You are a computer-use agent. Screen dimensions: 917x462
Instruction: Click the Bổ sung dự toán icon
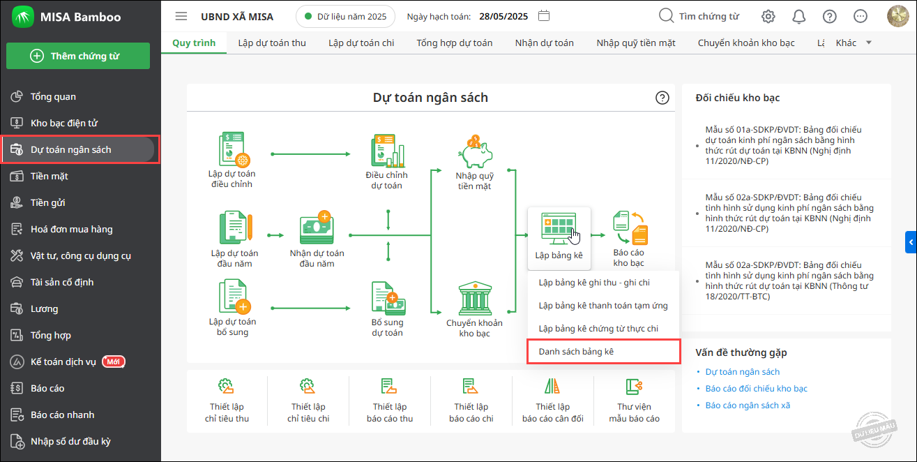coord(387,298)
